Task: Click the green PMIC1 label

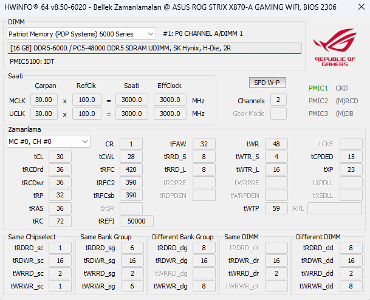Action: (318, 88)
